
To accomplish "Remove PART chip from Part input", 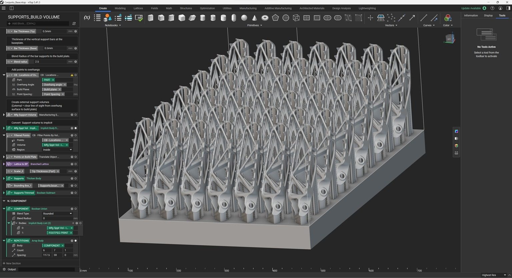I will (53, 80).
